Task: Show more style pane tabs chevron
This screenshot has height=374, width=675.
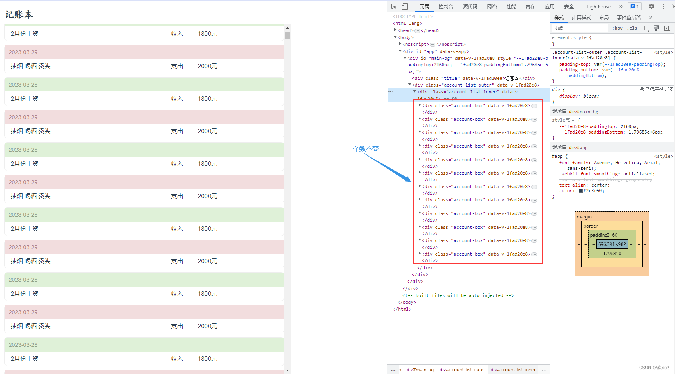Action: pos(650,17)
